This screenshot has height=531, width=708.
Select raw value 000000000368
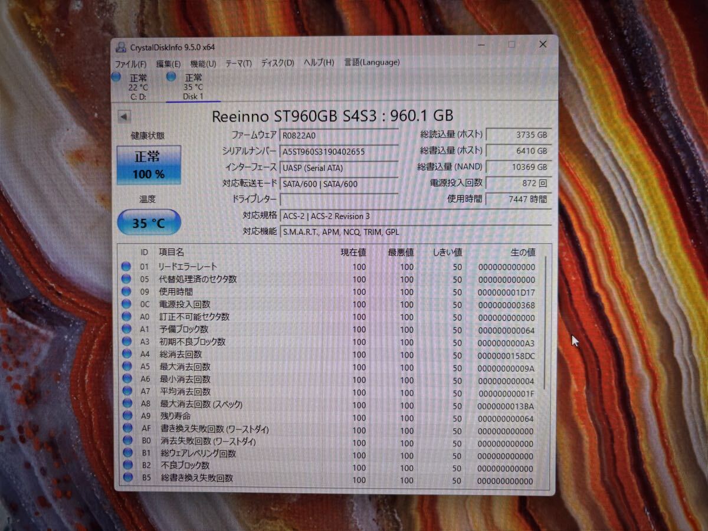coord(507,304)
